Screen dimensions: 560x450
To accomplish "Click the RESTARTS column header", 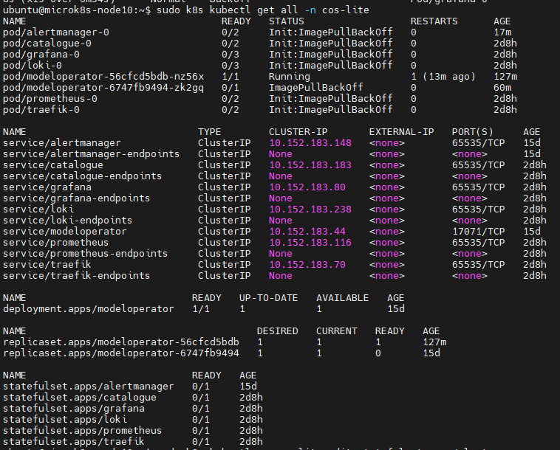I will [434, 21].
